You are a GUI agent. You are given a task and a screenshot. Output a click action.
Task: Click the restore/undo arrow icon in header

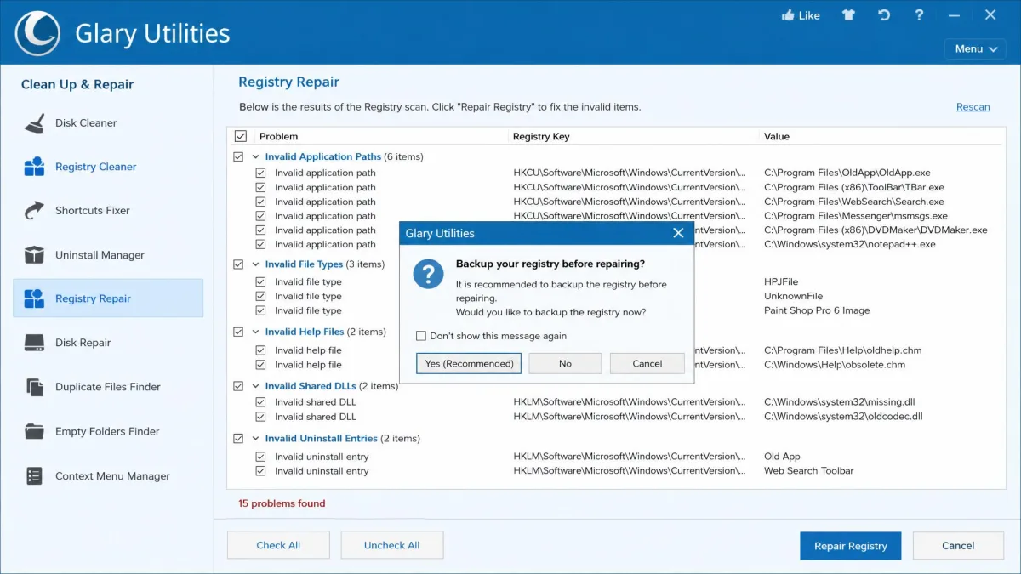pyautogui.click(x=885, y=15)
